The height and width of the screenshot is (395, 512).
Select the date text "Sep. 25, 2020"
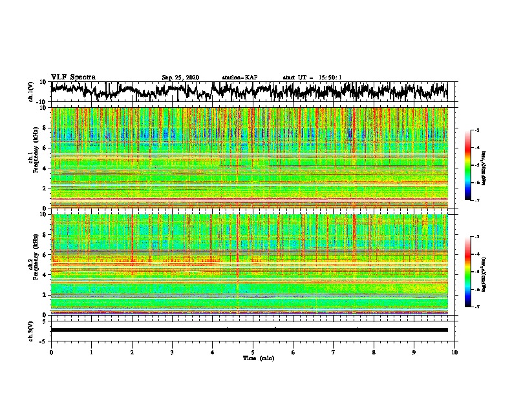pos(180,77)
